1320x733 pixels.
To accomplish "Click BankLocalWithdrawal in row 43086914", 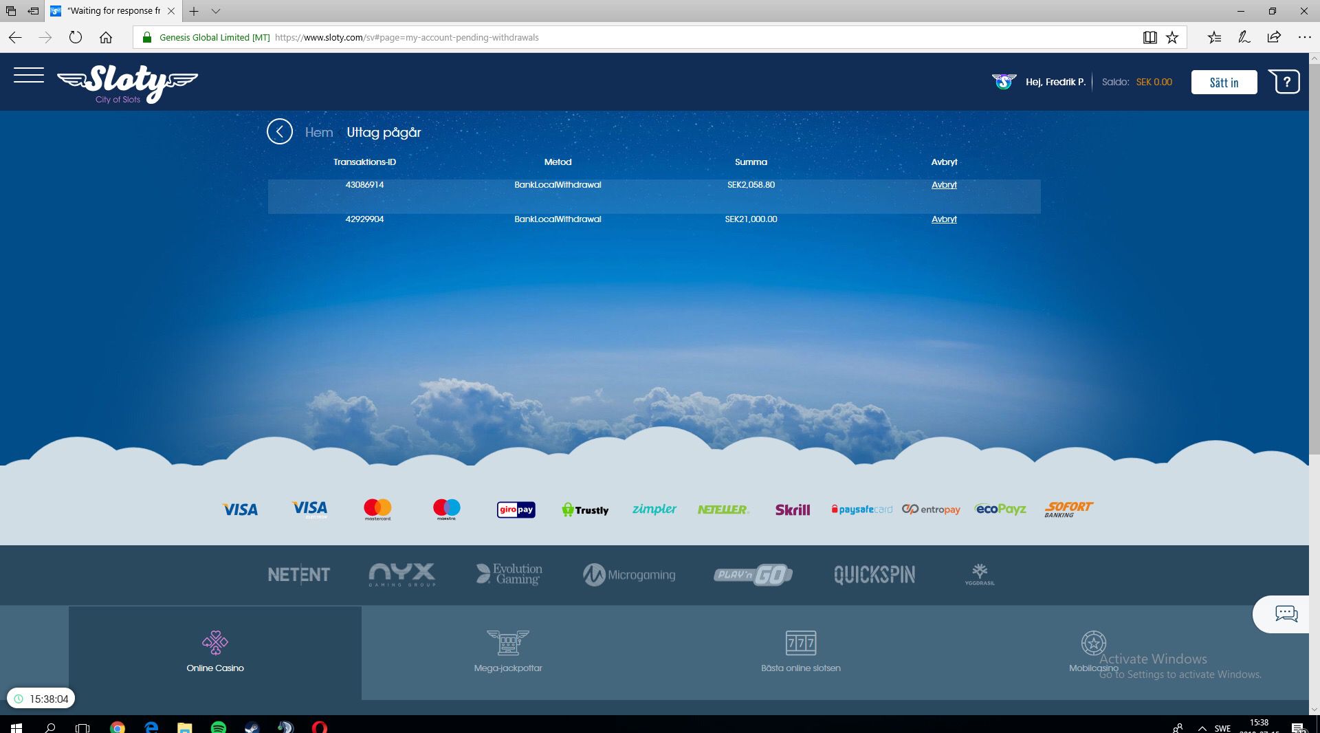I will (x=558, y=184).
